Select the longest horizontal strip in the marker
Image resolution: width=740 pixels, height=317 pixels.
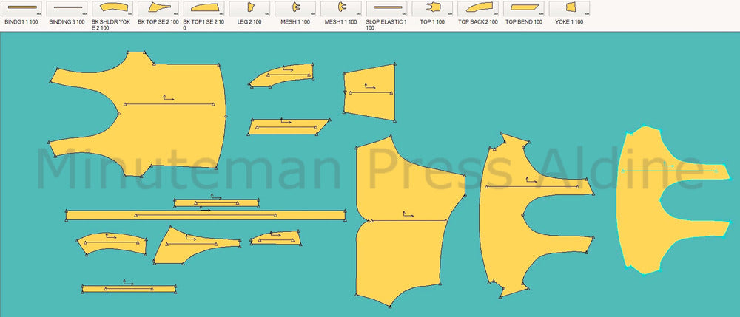[206, 215]
